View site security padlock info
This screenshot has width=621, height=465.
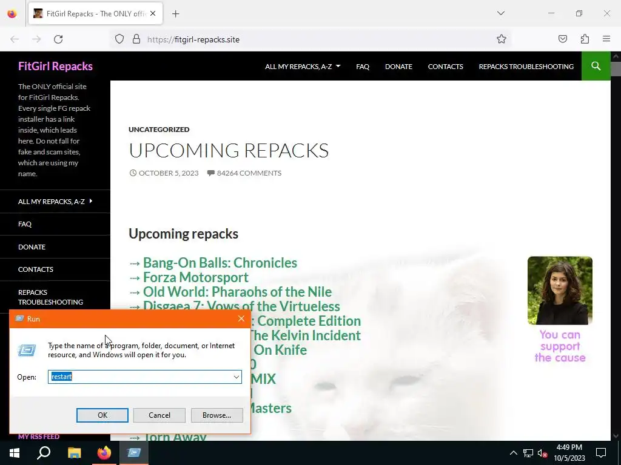coord(136,39)
